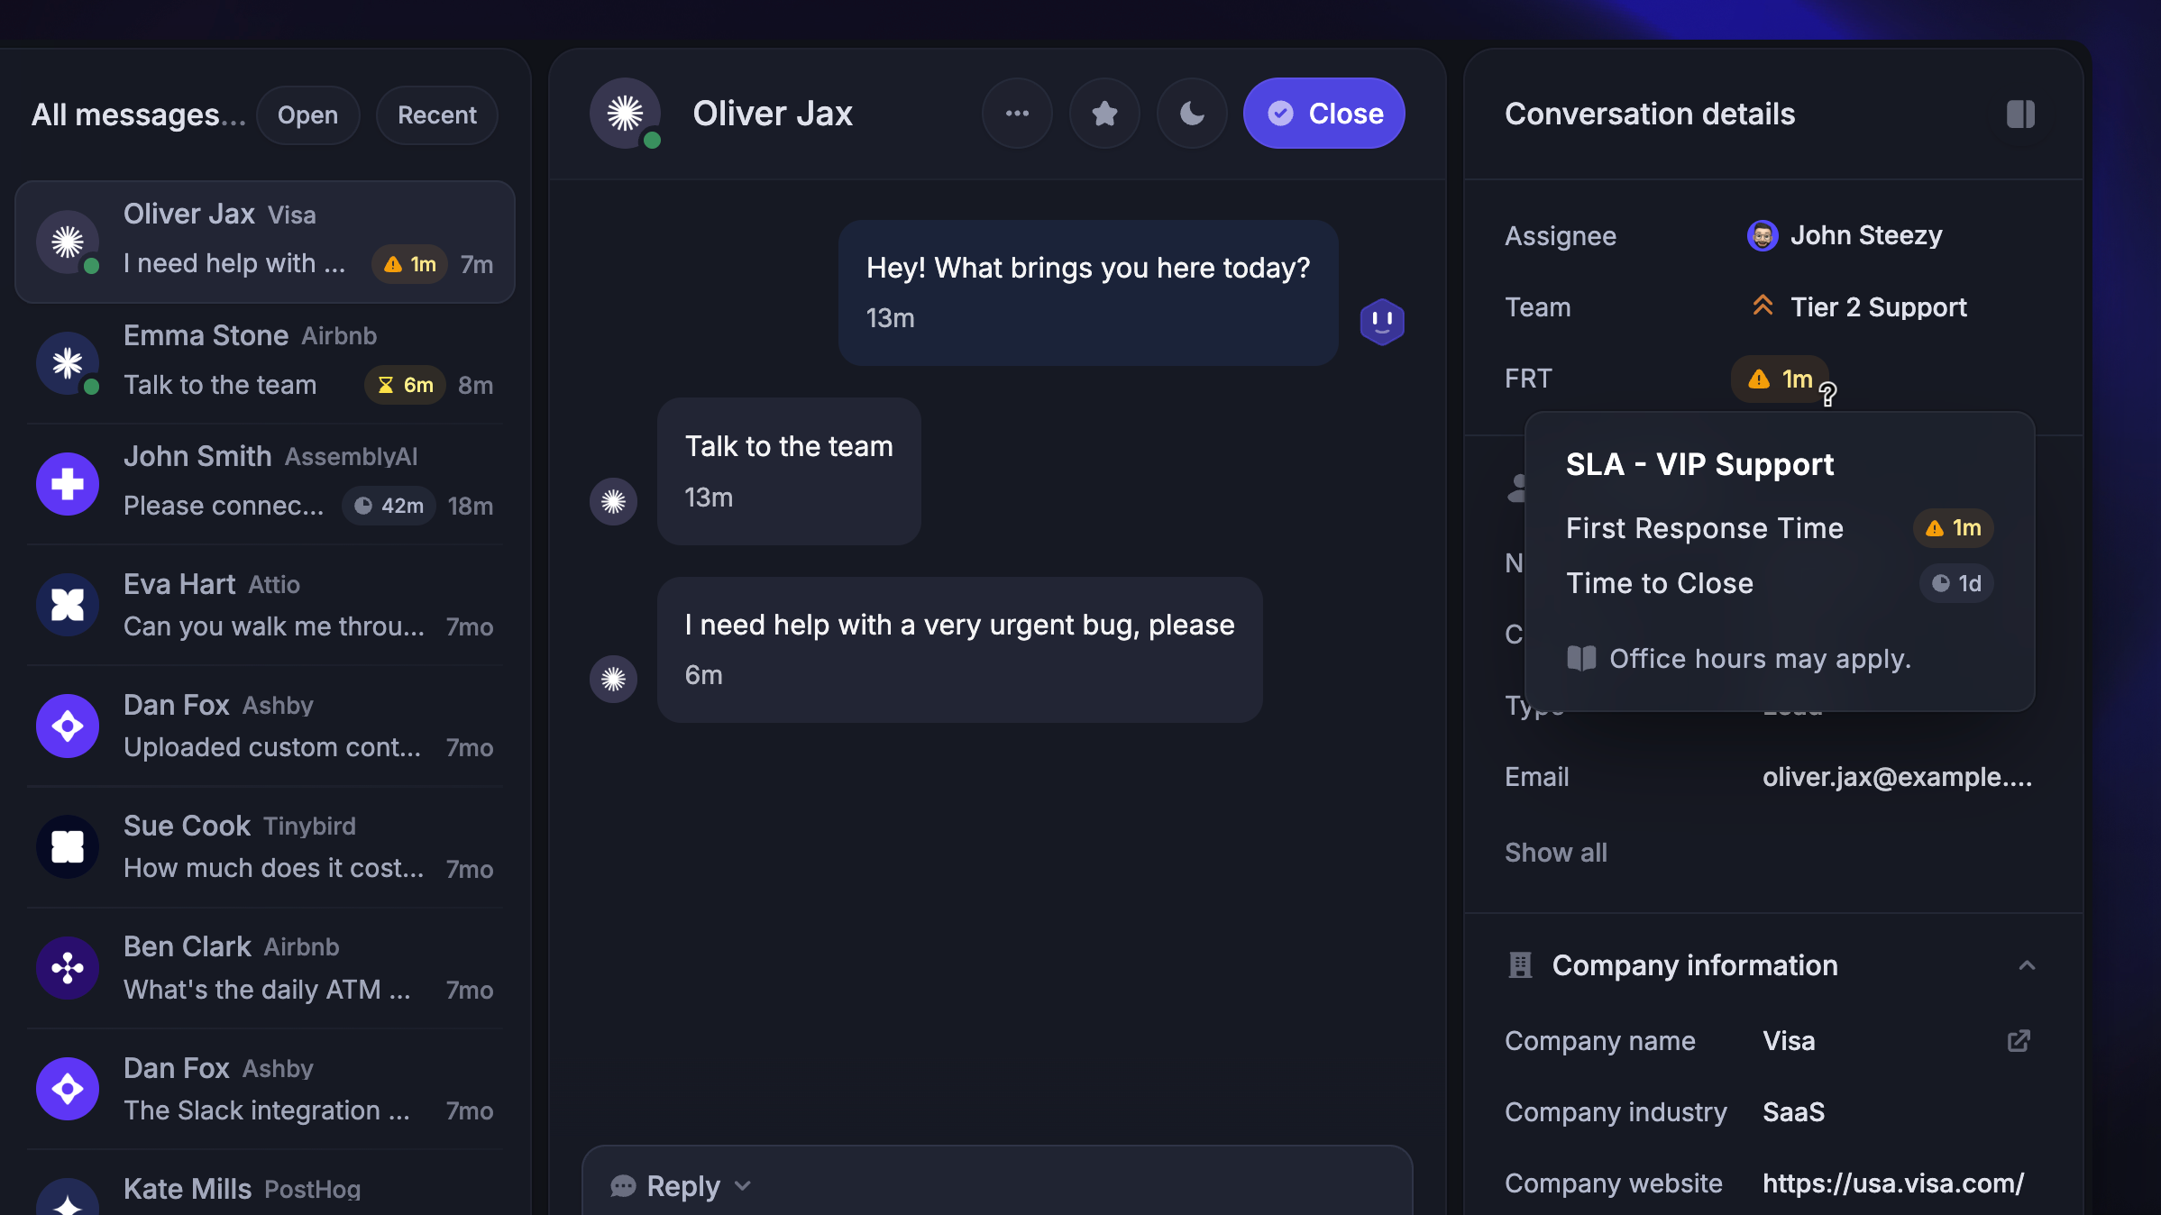Click Show all contact details link
Viewport: 2161px width, 1215px height.
1555,853
